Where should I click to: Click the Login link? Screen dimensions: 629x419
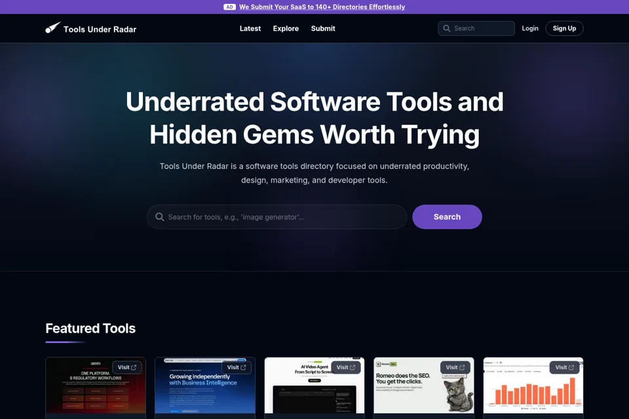point(530,28)
